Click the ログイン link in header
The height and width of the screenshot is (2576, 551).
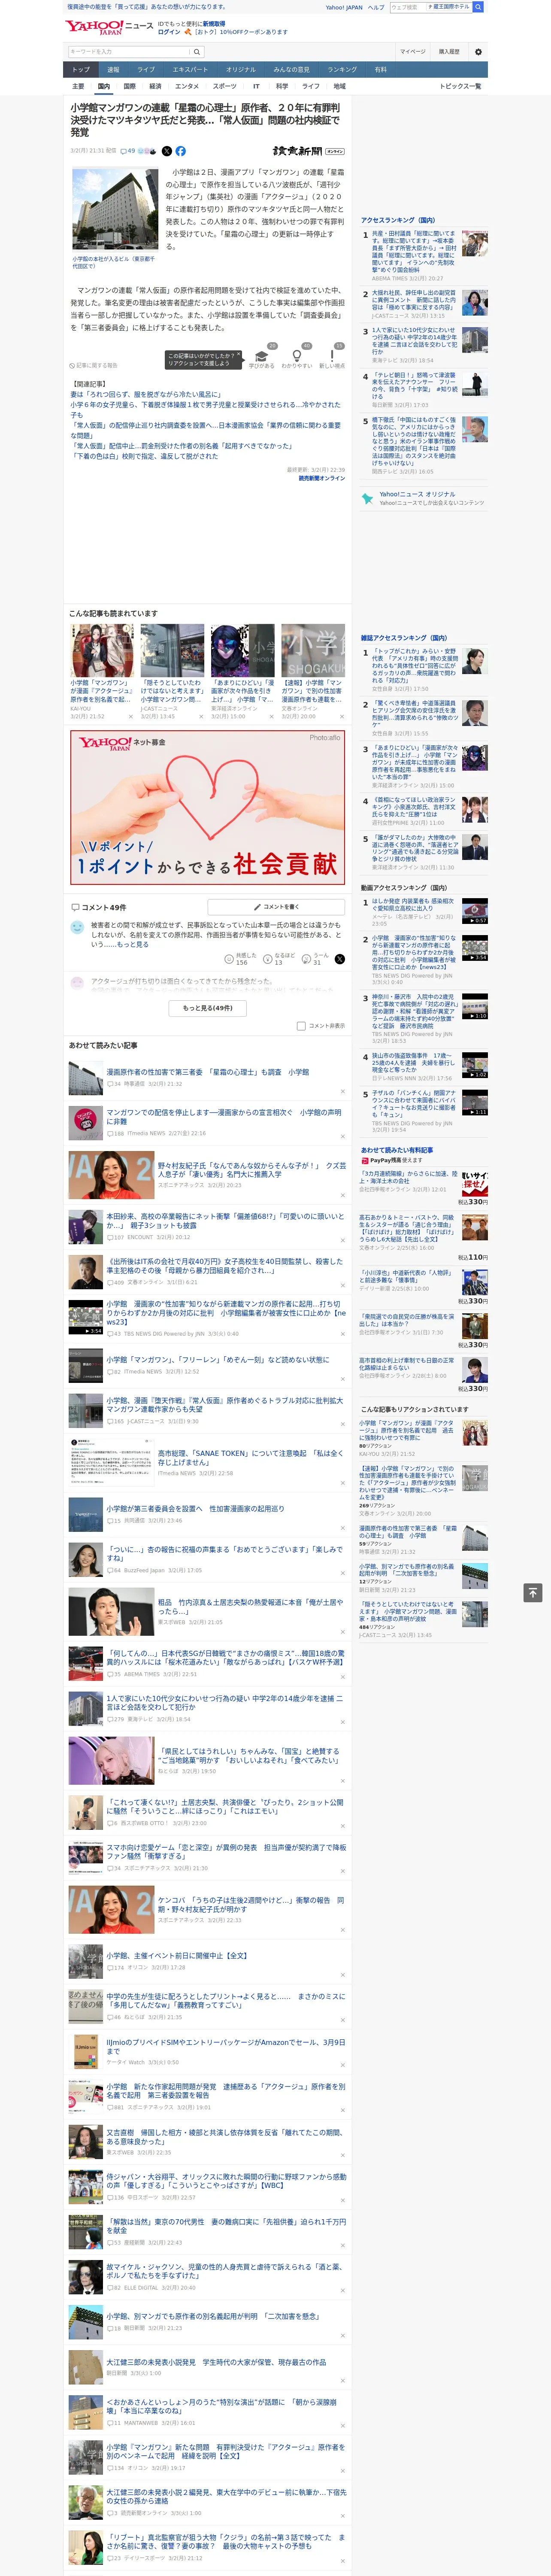click(x=169, y=32)
